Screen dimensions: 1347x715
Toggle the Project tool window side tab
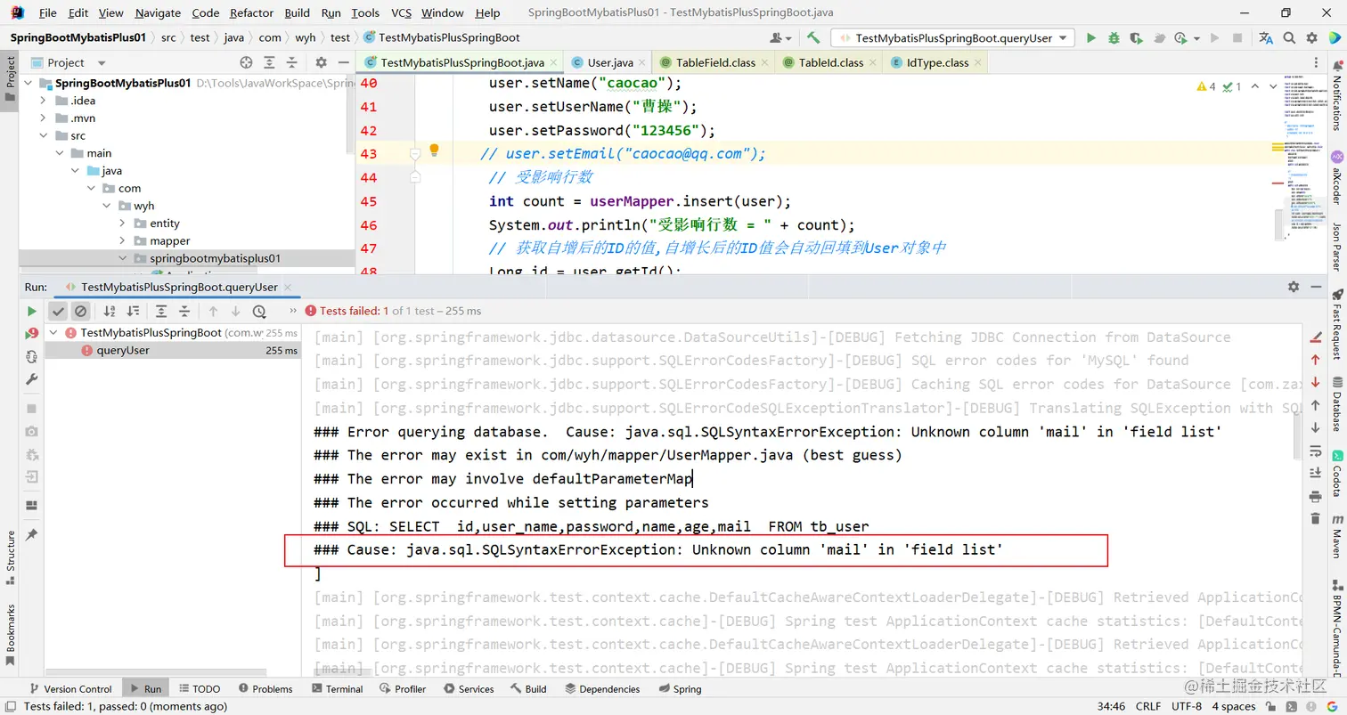[11, 82]
